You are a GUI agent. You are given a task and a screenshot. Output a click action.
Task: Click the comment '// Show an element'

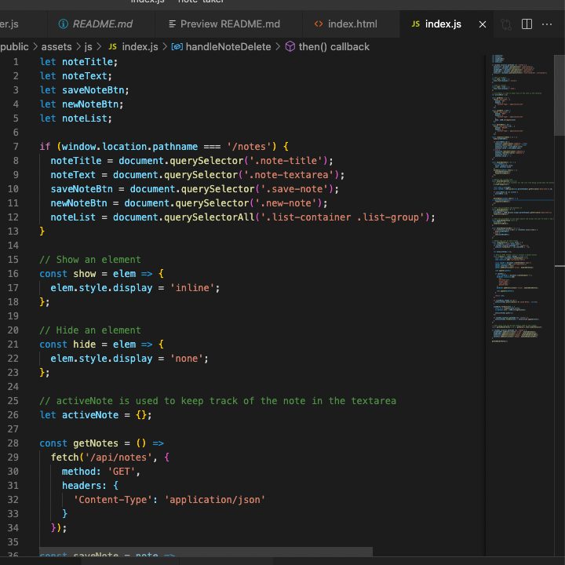coord(90,260)
